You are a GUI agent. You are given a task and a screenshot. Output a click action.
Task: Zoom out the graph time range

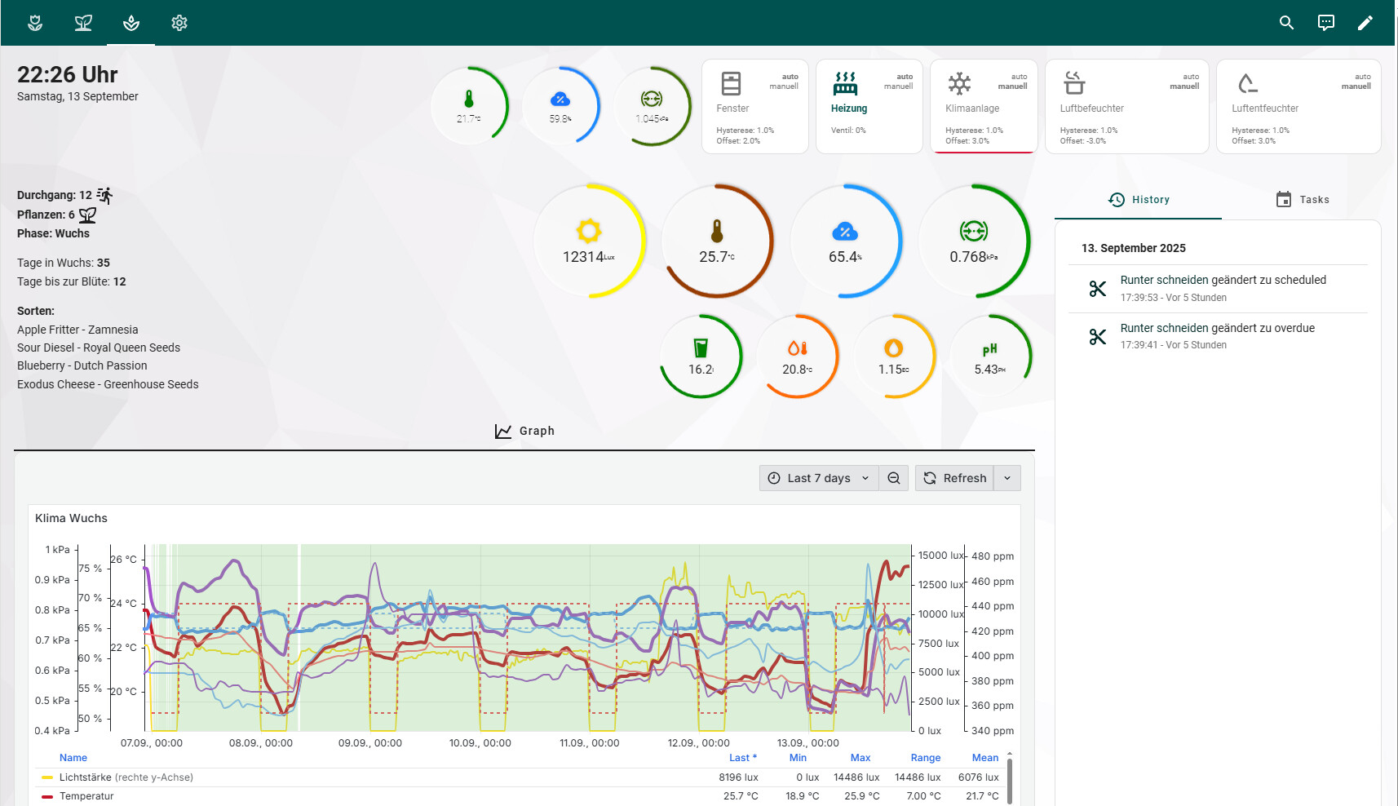(894, 478)
